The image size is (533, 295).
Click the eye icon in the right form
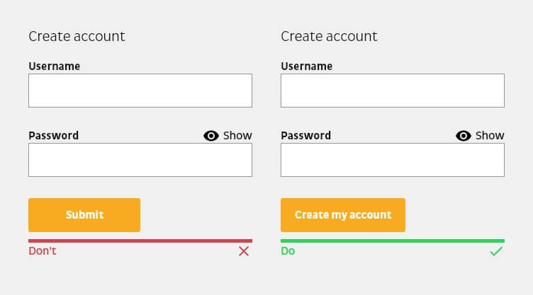pyautogui.click(x=464, y=136)
